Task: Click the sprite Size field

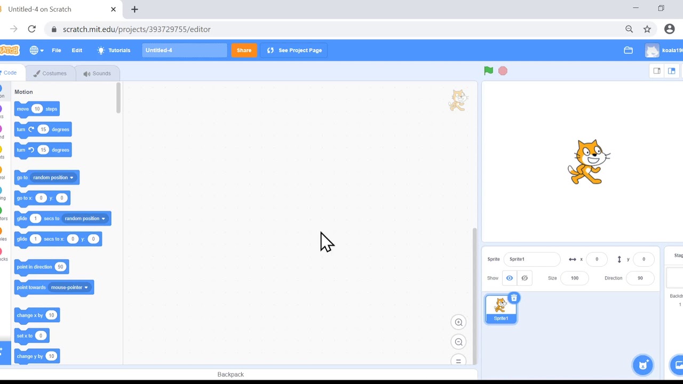Action: click(574, 278)
